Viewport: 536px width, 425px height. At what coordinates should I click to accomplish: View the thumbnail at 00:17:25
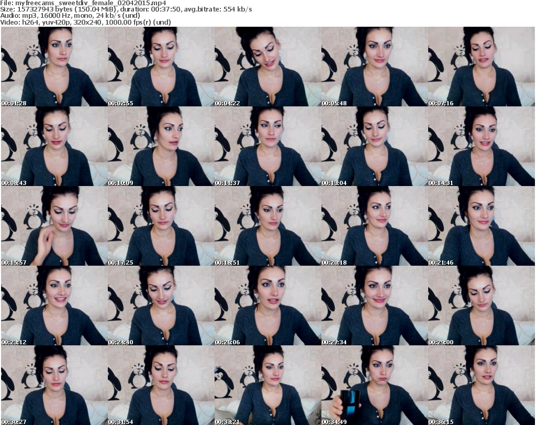click(x=161, y=226)
